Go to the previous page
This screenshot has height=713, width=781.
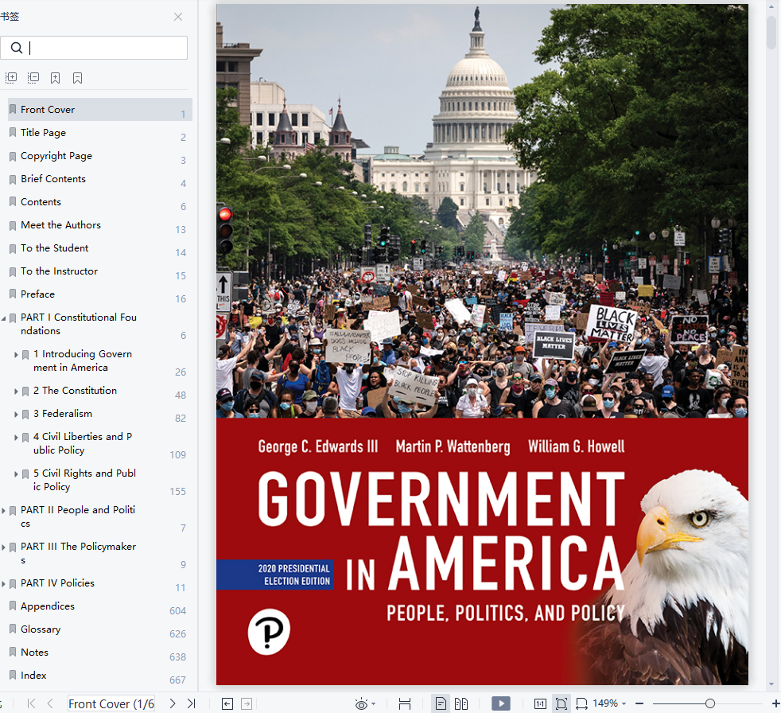50,703
